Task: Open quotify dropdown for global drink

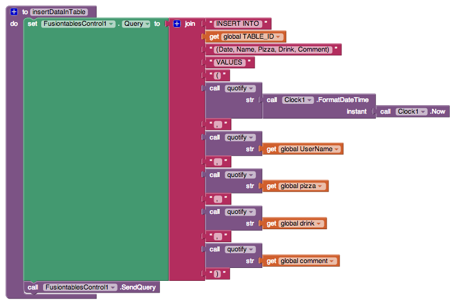Action: [x=240, y=212]
